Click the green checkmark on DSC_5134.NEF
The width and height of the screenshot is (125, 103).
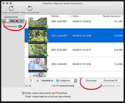coord(47,55)
